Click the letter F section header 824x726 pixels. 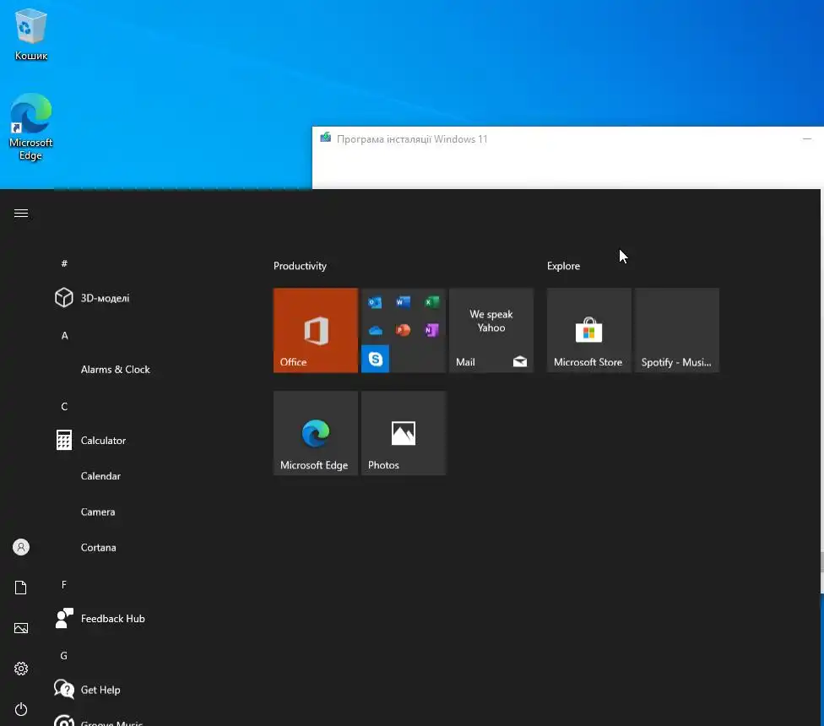point(64,585)
